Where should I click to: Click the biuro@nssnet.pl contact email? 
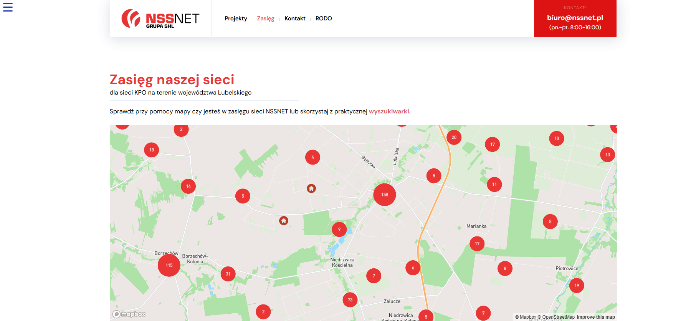[575, 18]
